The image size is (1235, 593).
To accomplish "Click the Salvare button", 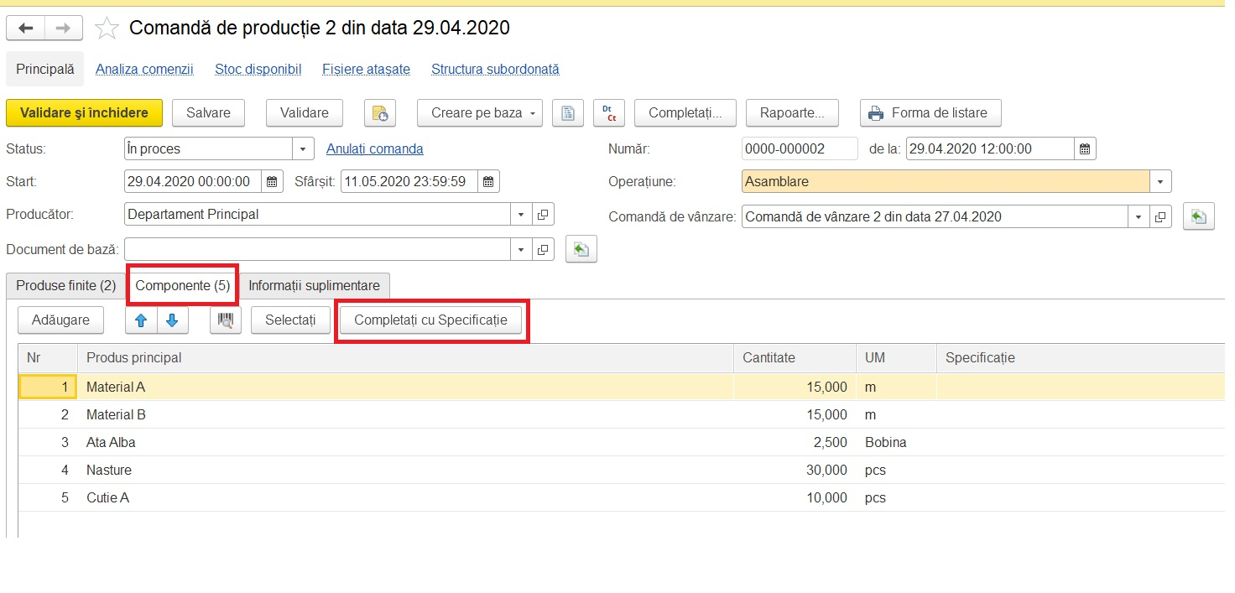I will (x=208, y=113).
